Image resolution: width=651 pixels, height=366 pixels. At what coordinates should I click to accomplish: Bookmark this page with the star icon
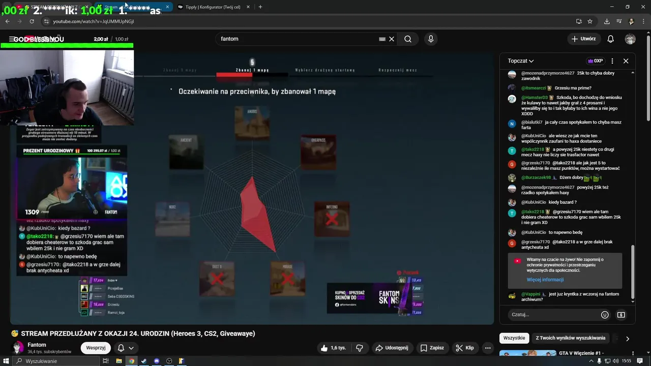590,21
